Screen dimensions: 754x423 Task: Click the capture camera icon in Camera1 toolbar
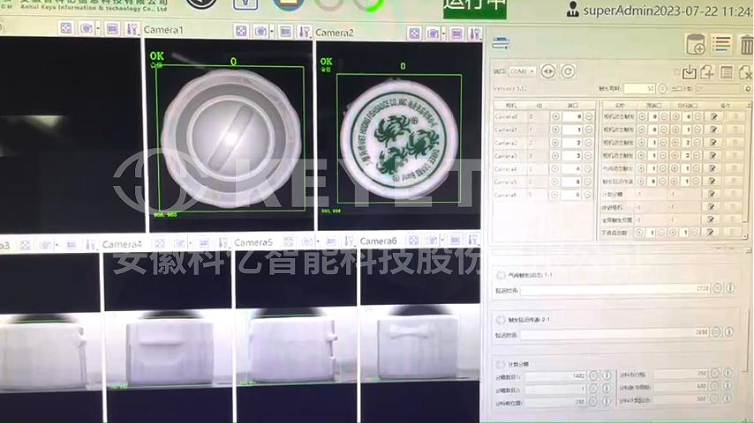(x=261, y=31)
